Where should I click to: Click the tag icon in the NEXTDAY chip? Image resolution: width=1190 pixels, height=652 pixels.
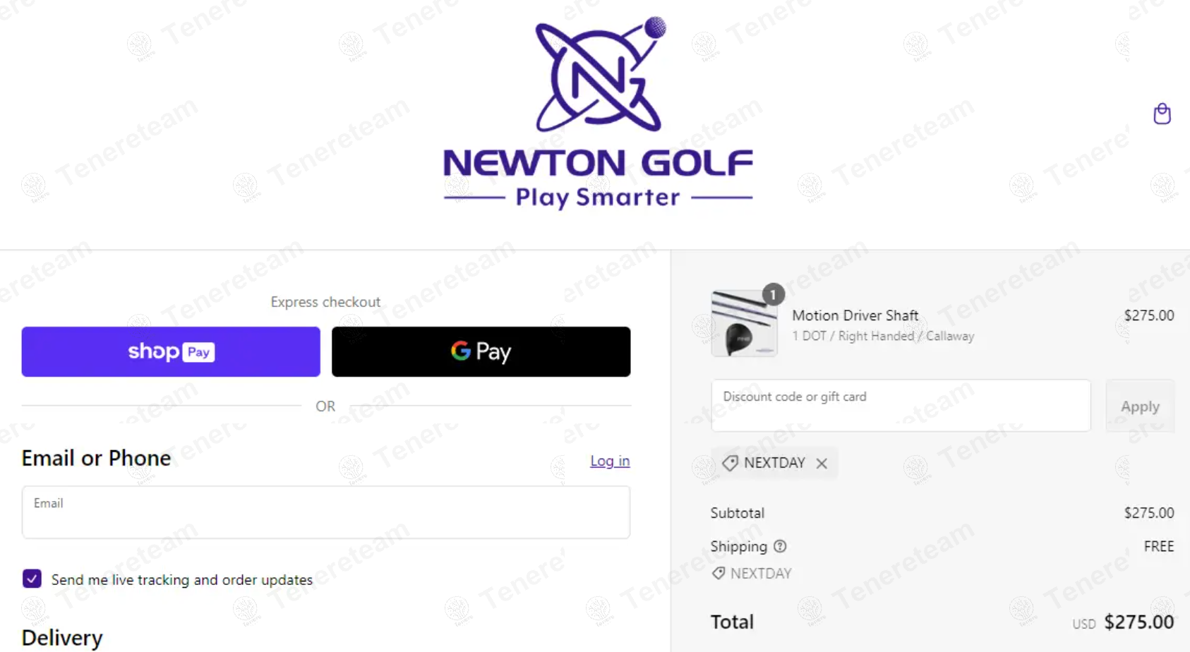(730, 463)
